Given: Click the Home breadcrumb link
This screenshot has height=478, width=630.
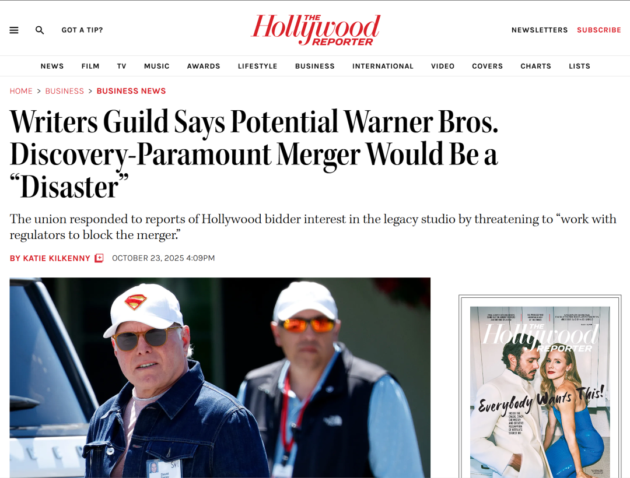Looking at the screenshot, I should click(x=21, y=91).
